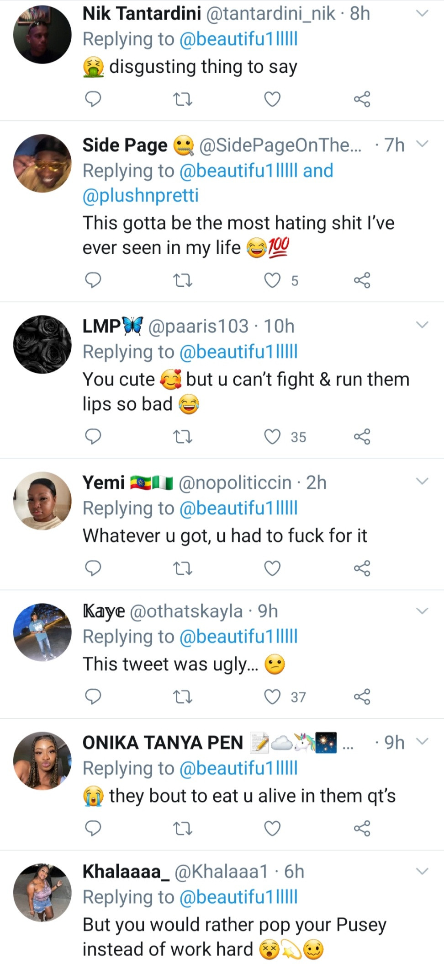The width and height of the screenshot is (444, 964).
Task: Open dropdown arrow on Khalaaaa_'s tweet
Action: tap(422, 871)
